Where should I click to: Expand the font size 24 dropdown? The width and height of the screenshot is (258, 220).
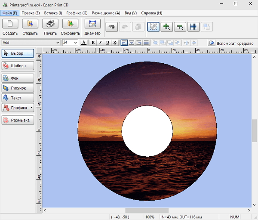point(75,43)
